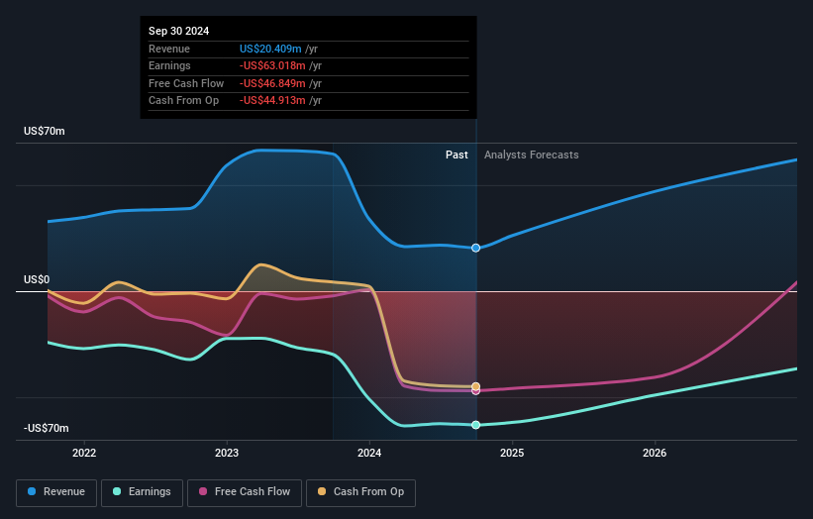Click the US$20.409m revenue value
Screen dimensions: 813x519
(x=270, y=49)
